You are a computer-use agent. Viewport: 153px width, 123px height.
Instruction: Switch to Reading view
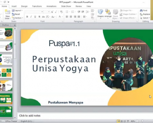pyautogui.click(x=125, y=121)
